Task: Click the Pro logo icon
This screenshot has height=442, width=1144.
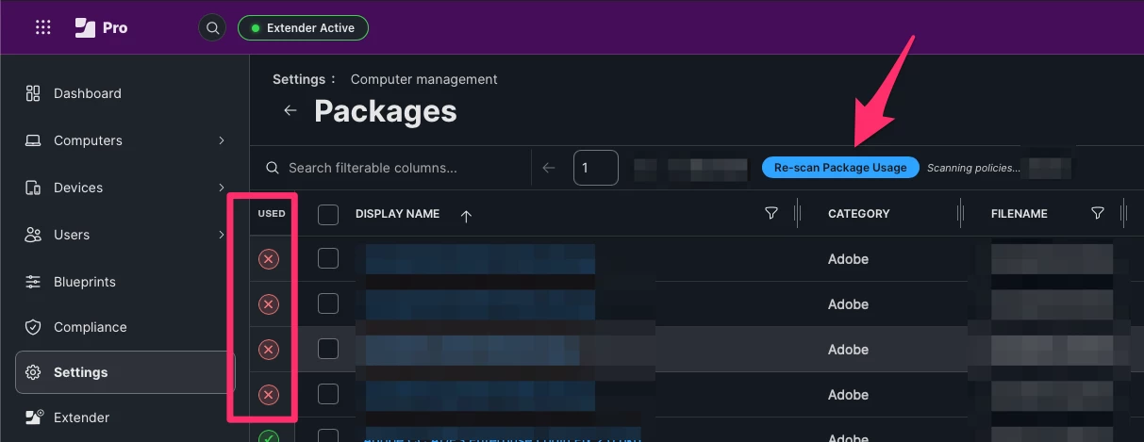Action: click(x=86, y=27)
